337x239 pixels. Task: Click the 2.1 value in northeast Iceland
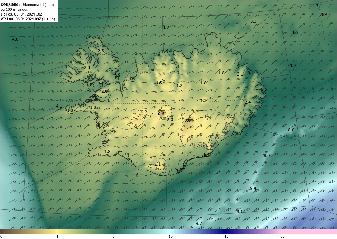click(x=240, y=74)
